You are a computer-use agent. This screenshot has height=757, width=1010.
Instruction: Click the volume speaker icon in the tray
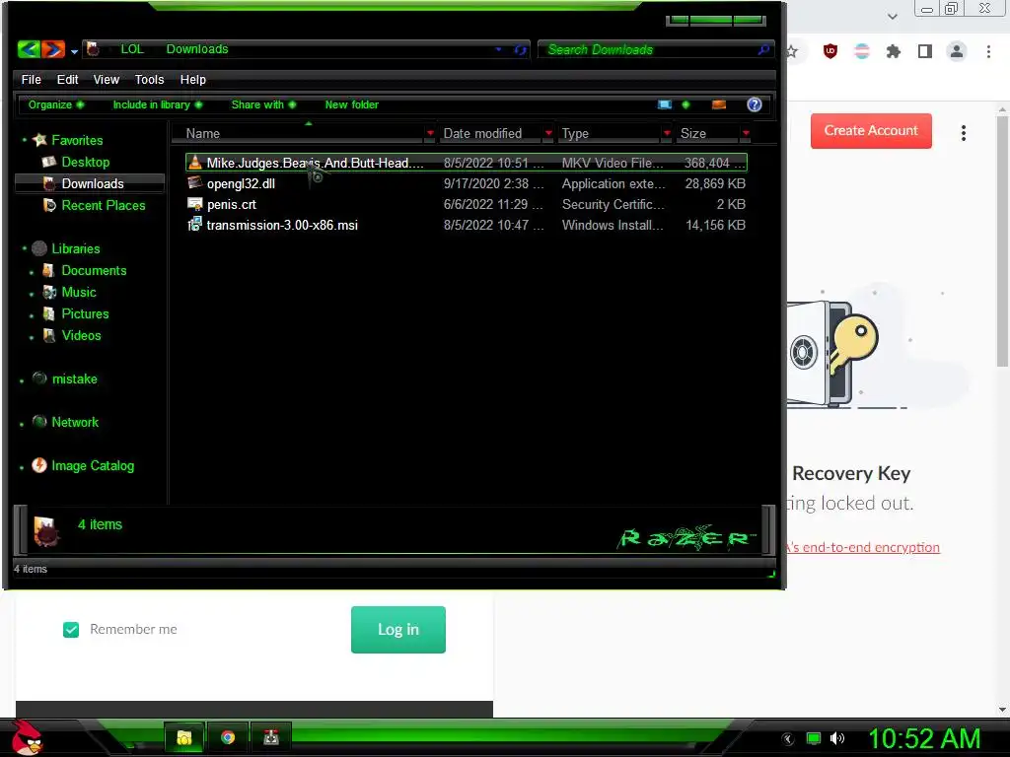pyautogui.click(x=836, y=738)
